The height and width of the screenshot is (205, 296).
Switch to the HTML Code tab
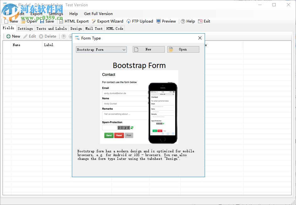pyautogui.click(x=114, y=28)
